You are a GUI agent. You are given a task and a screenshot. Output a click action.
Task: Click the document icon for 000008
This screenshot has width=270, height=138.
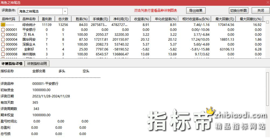3,54
